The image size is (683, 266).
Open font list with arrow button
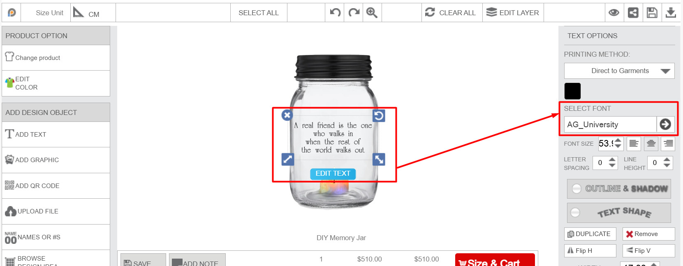(665, 124)
